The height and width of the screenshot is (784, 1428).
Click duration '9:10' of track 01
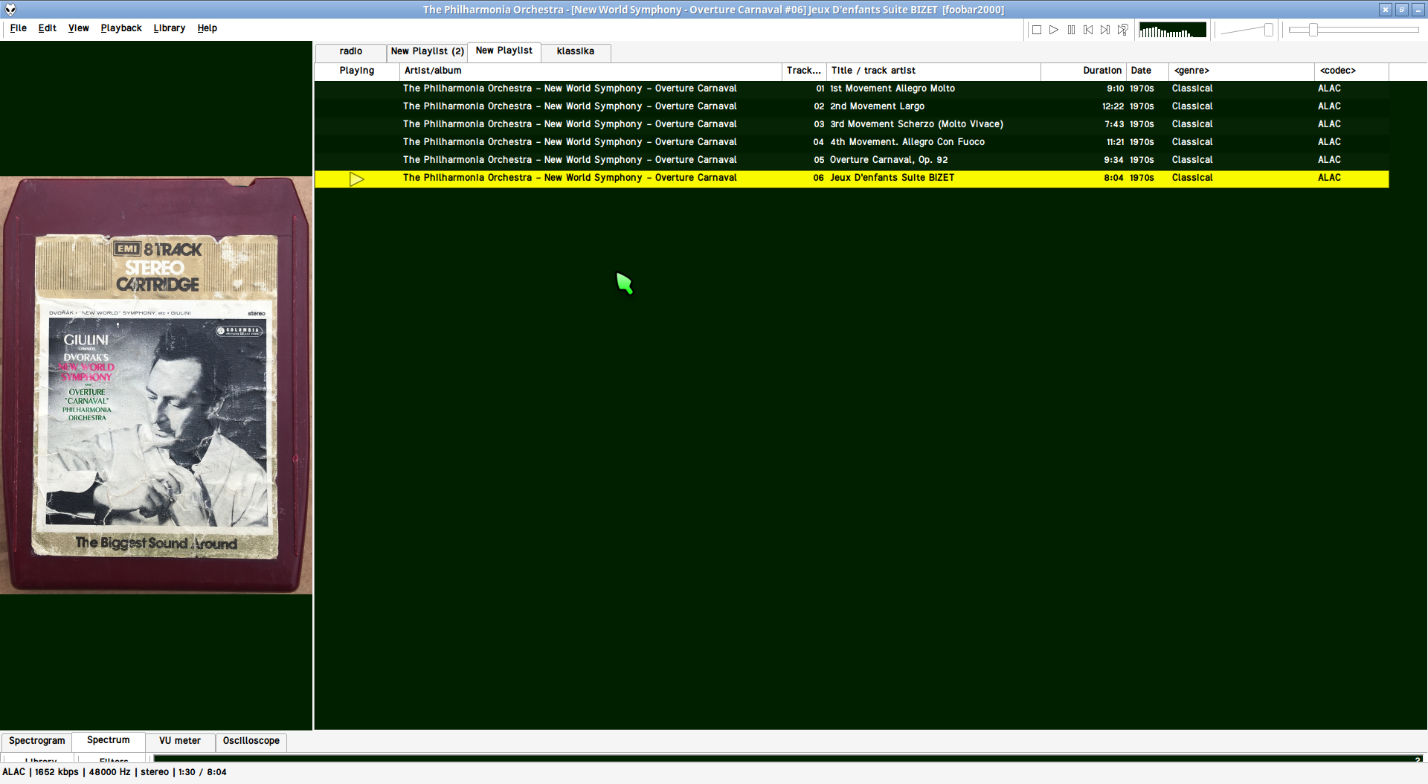1115,89
